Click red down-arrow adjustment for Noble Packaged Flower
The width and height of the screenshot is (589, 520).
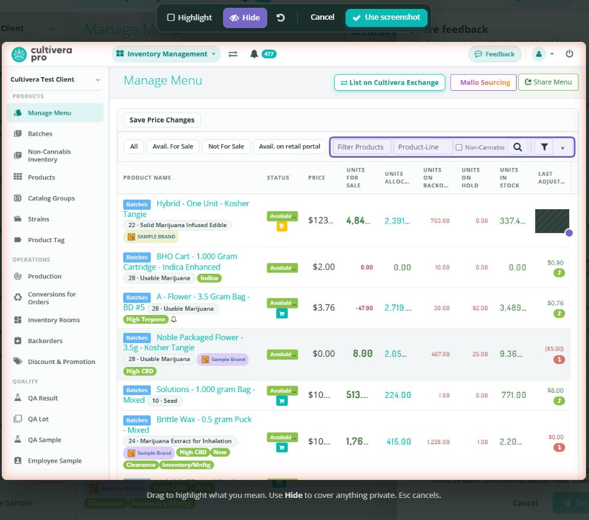(x=559, y=360)
